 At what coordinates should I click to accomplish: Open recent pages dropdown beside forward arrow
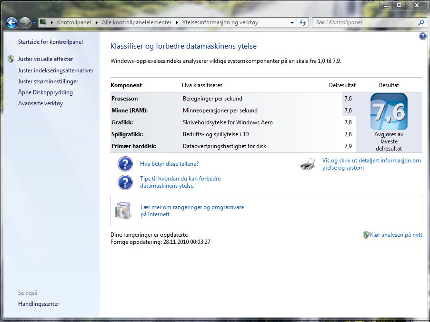34,23
